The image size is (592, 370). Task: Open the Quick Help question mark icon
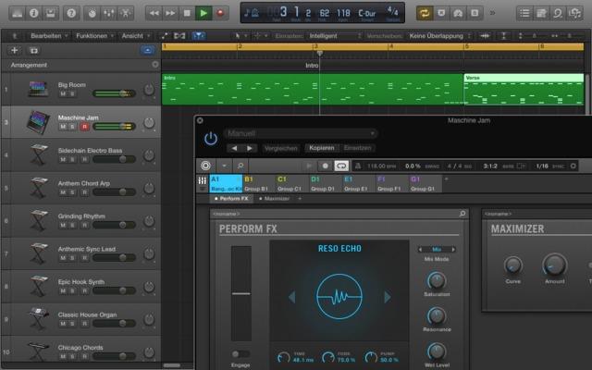coord(71,14)
